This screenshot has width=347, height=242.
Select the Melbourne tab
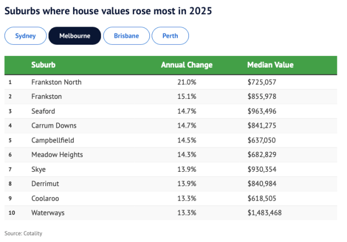pos(74,36)
